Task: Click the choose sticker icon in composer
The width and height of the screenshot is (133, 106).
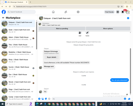Action: [46, 99]
